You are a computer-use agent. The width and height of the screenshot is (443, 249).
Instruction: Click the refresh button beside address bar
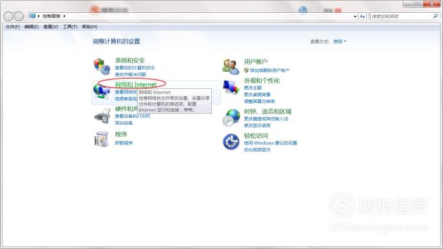click(x=362, y=17)
